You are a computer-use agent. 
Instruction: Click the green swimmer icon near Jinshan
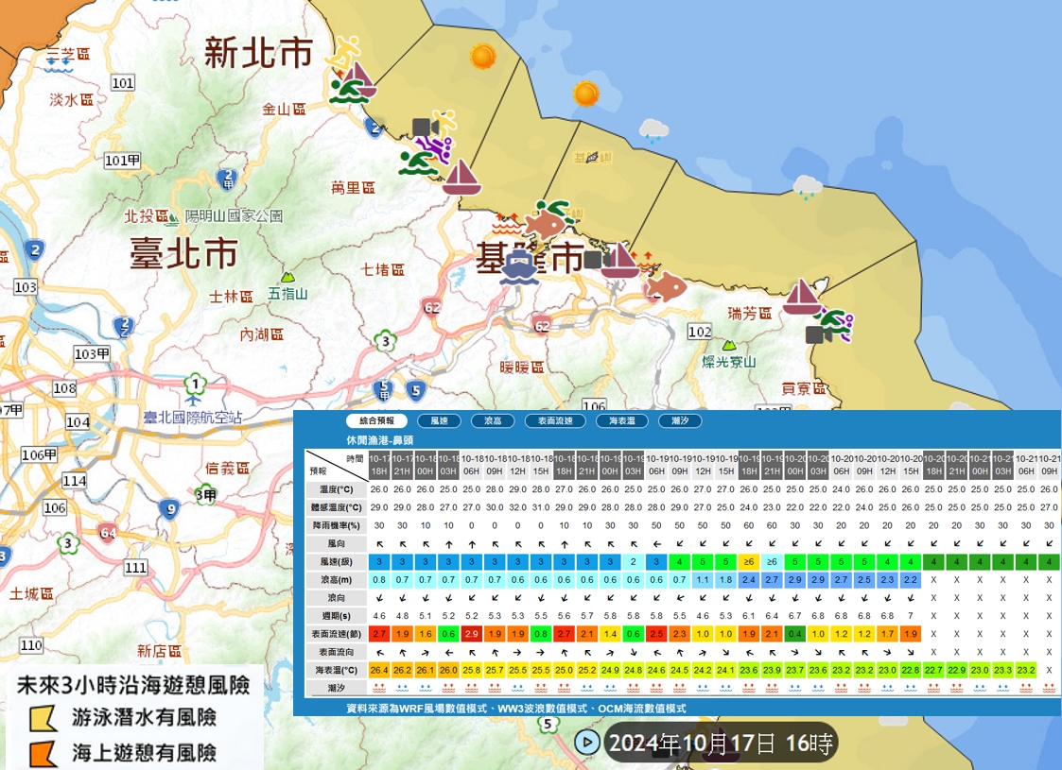pyautogui.click(x=345, y=92)
